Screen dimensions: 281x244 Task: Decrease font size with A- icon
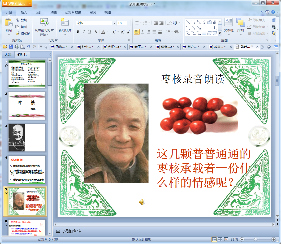128,32
